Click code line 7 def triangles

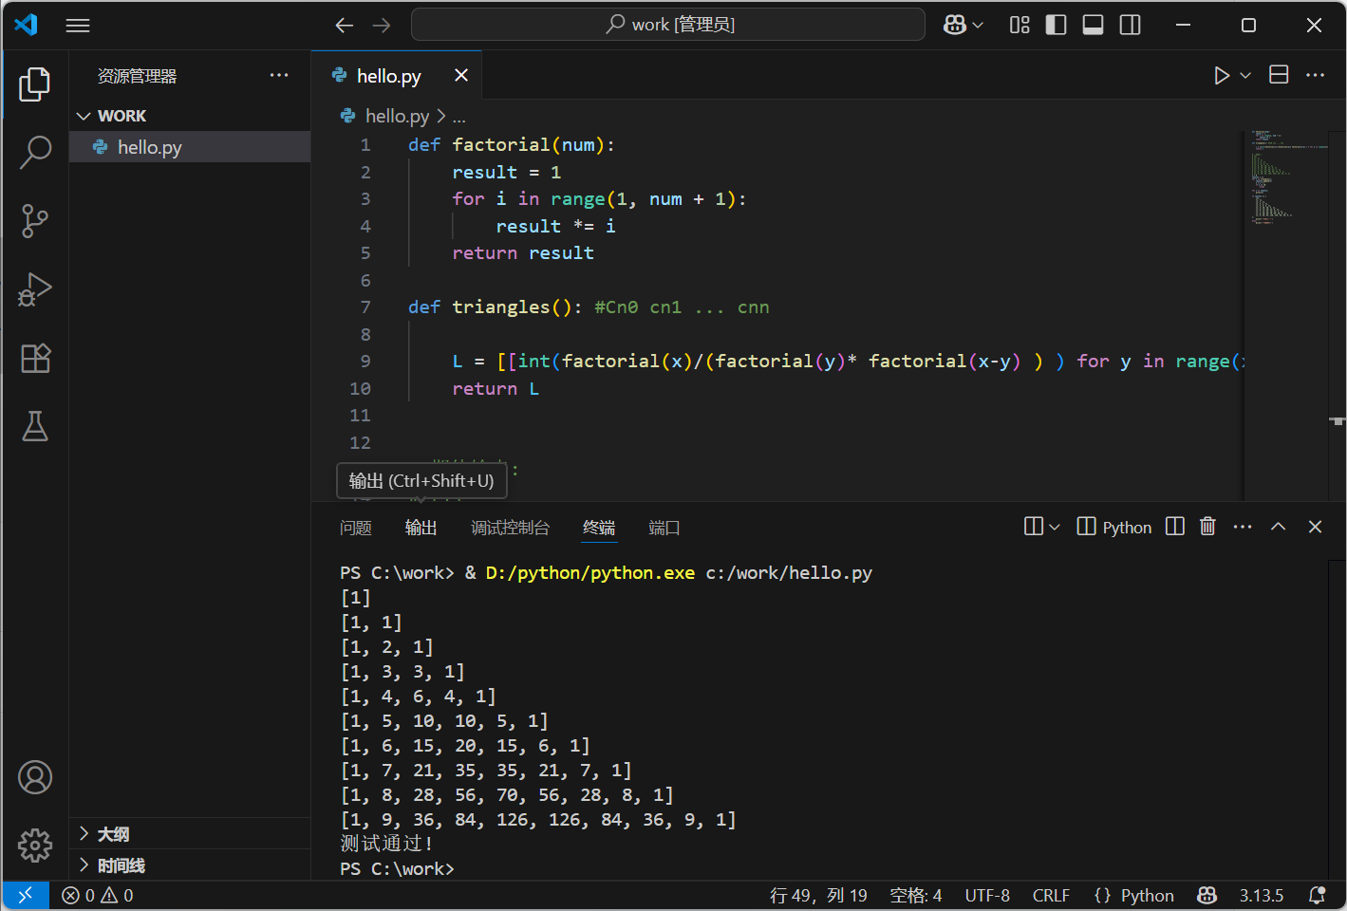[x=589, y=307]
